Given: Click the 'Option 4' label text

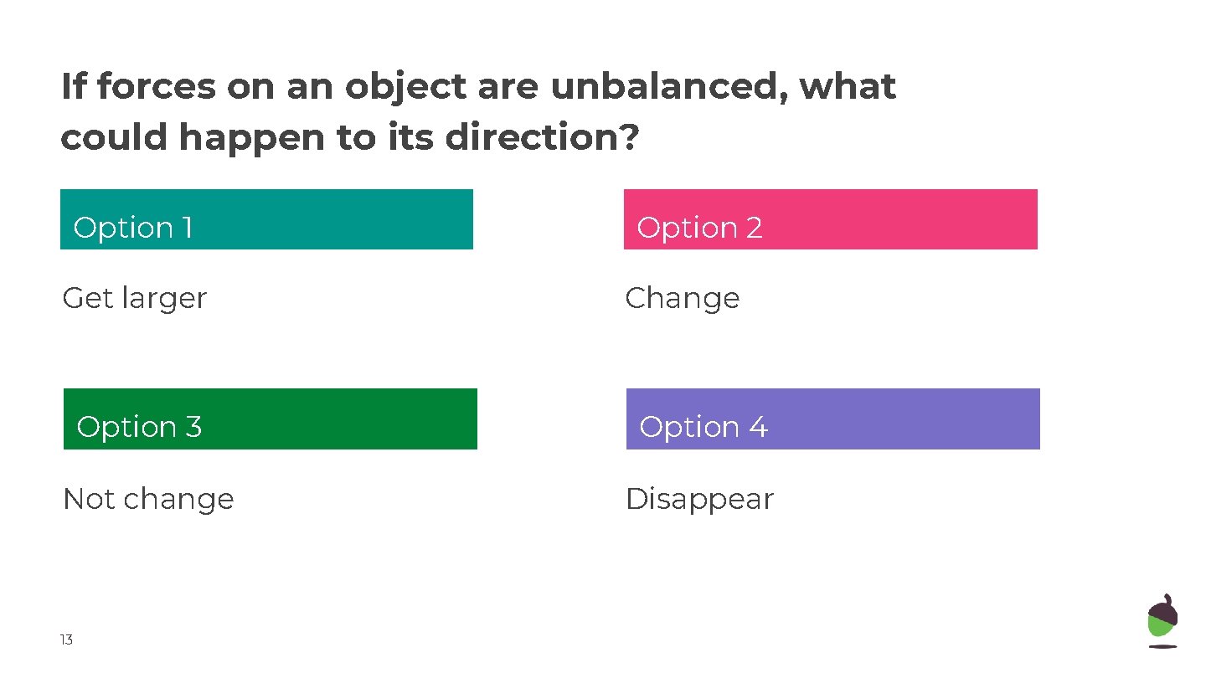Looking at the screenshot, I should coord(703,427).
